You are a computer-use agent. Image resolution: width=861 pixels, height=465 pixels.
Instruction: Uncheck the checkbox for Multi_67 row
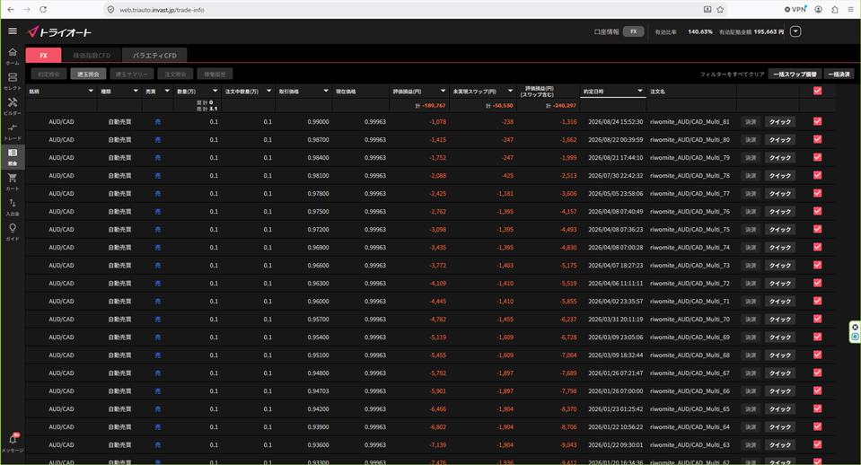click(x=818, y=373)
